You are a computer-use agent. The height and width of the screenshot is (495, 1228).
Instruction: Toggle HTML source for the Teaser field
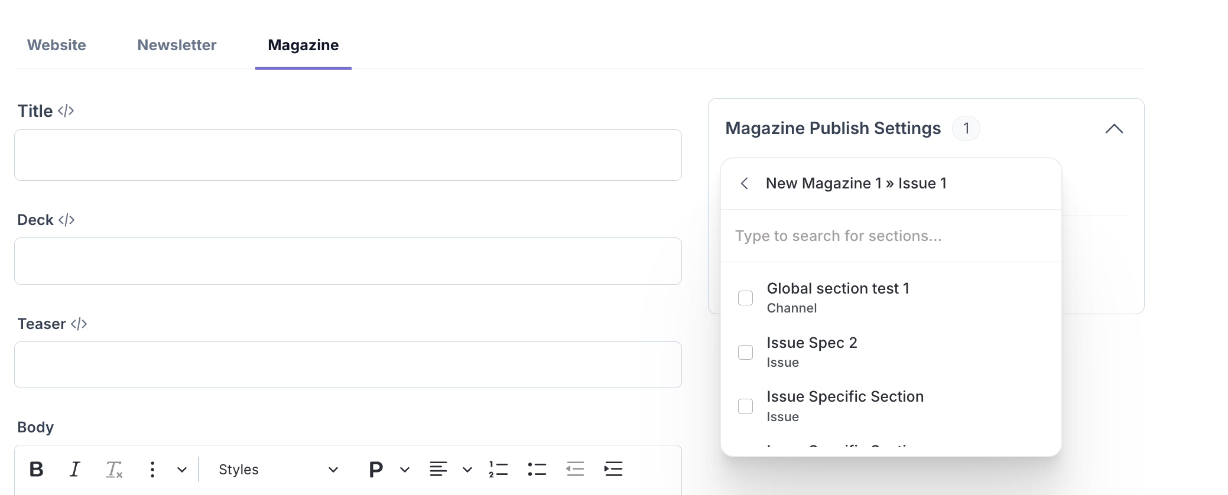[79, 324]
